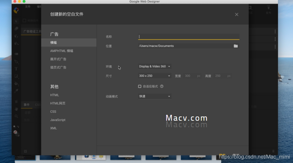
Task: Click the swap colors arrow icon
Action: 18,127
